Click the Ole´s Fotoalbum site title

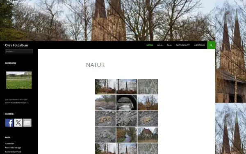[x=16, y=45]
